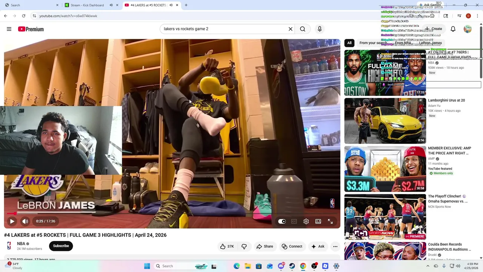Open Chrome media controls icon

(459, 16)
